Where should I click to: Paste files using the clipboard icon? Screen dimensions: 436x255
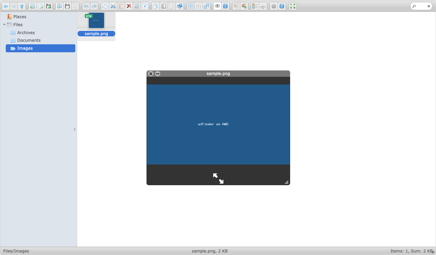point(121,6)
